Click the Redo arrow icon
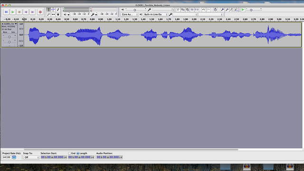The width and height of the screenshot is (304, 171). click(208, 9)
